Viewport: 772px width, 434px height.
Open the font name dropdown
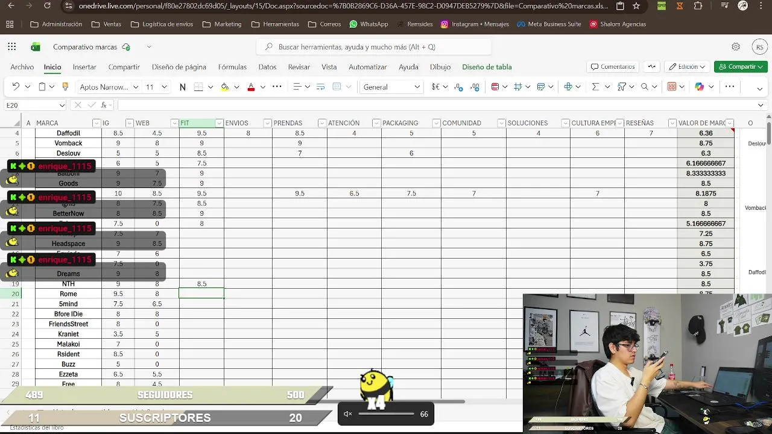[136, 87]
